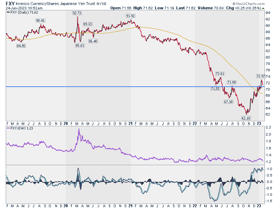
Task: Click the 1.6 tick on the ratio axis
Action: coord(269,148)
